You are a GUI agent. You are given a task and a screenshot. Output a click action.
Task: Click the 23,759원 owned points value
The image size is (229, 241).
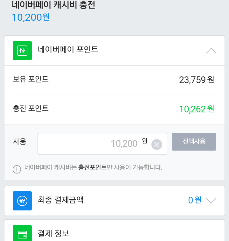(197, 80)
